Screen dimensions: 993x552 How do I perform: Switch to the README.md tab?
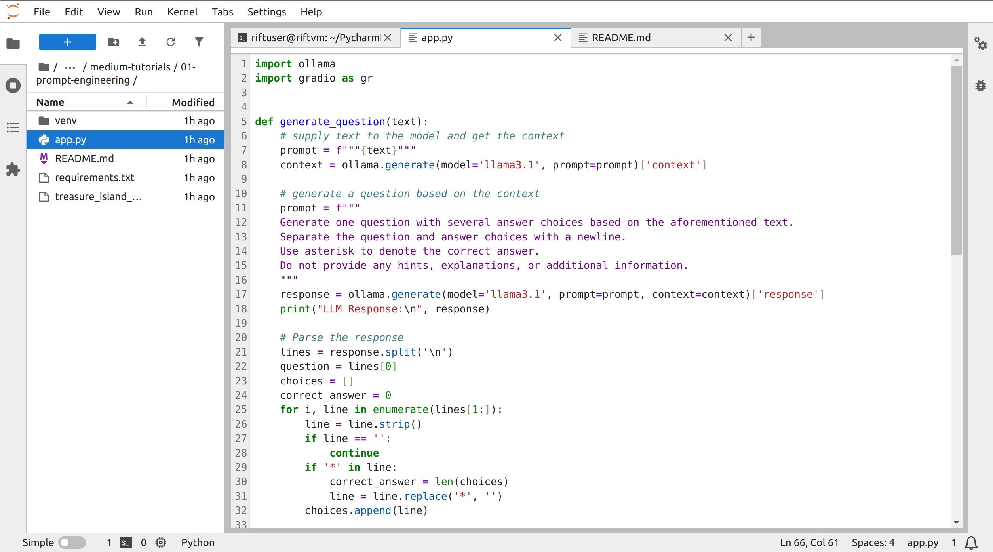pos(621,38)
